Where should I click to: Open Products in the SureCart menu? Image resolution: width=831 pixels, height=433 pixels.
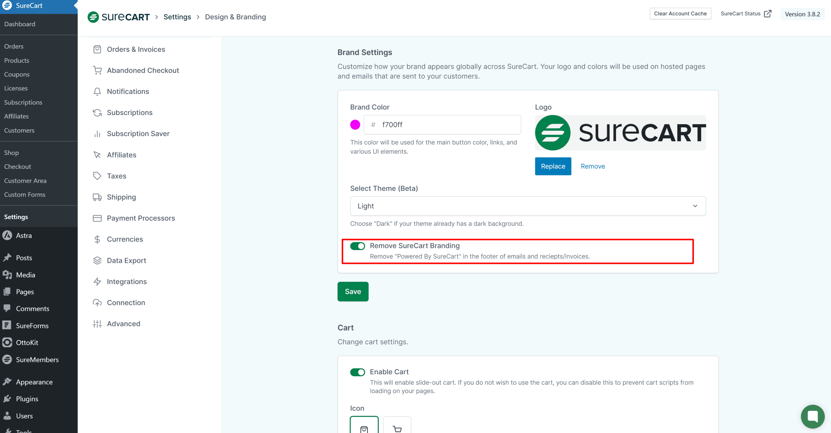click(x=17, y=60)
